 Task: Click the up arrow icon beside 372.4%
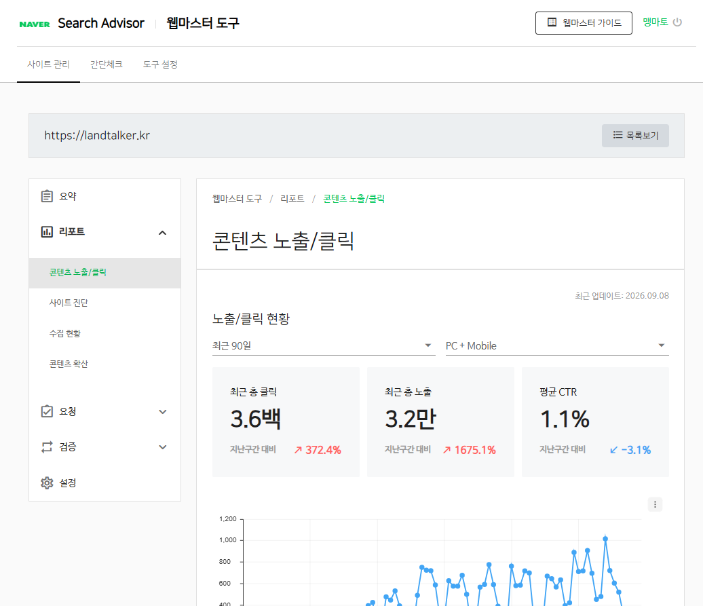click(x=298, y=450)
